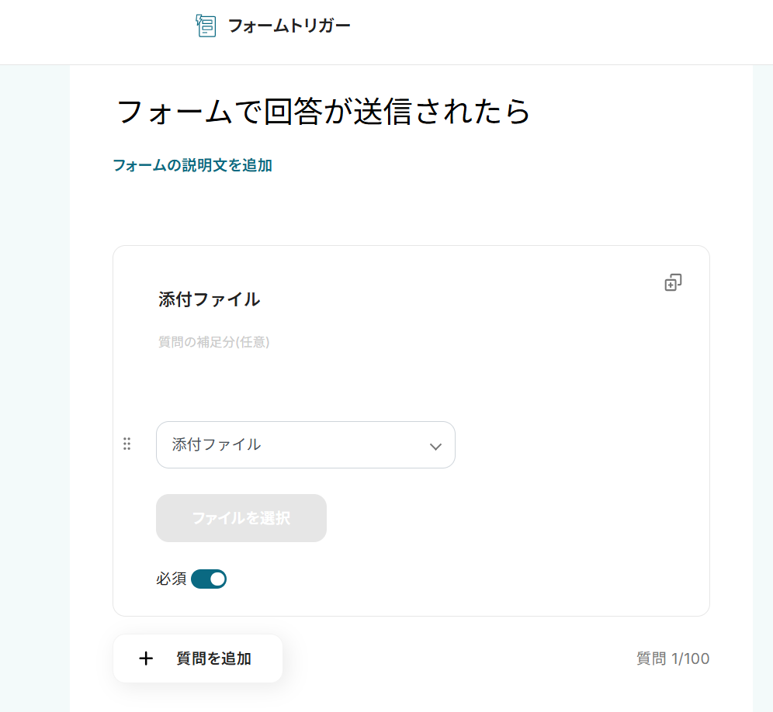Click the 質問 1/100 counter text
The width and height of the screenshot is (773, 712).
coord(672,659)
